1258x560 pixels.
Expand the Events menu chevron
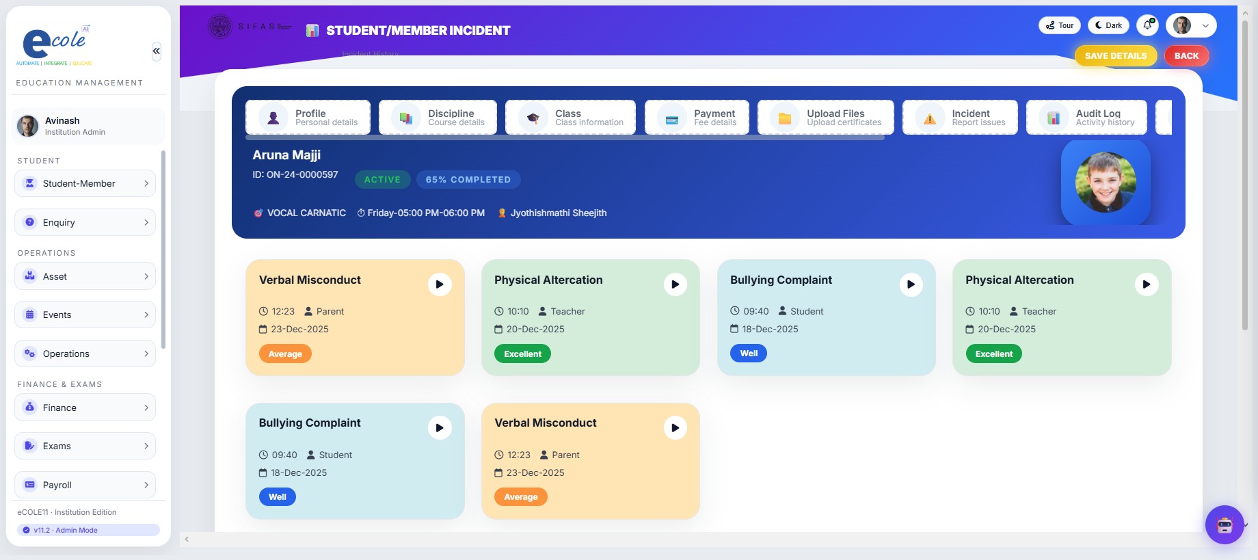click(x=146, y=315)
